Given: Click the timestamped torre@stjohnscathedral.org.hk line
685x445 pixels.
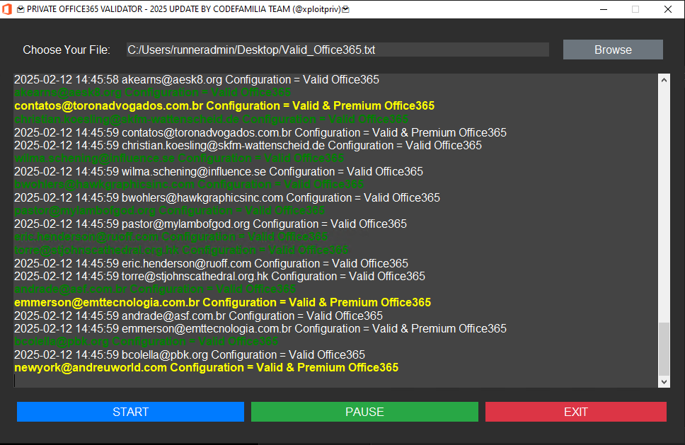Looking at the screenshot, I should (220, 276).
